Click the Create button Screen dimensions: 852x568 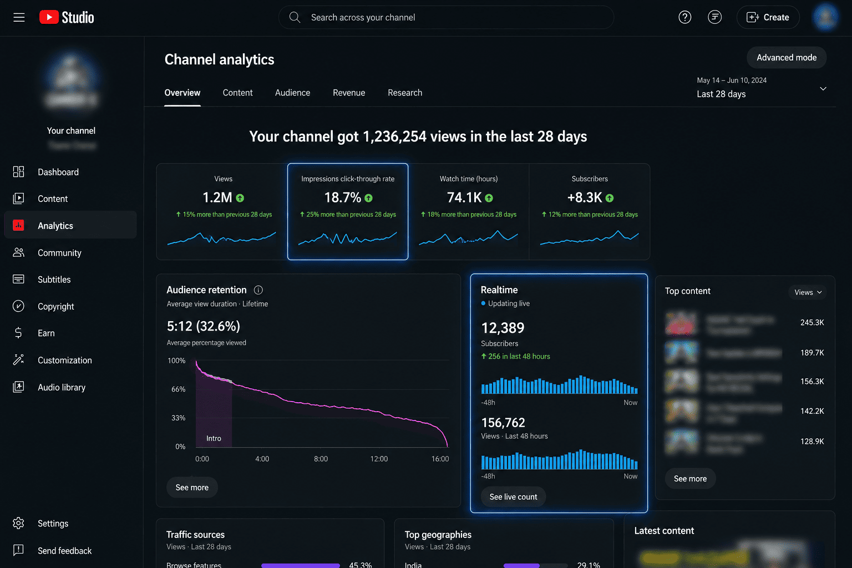[x=768, y=17]
